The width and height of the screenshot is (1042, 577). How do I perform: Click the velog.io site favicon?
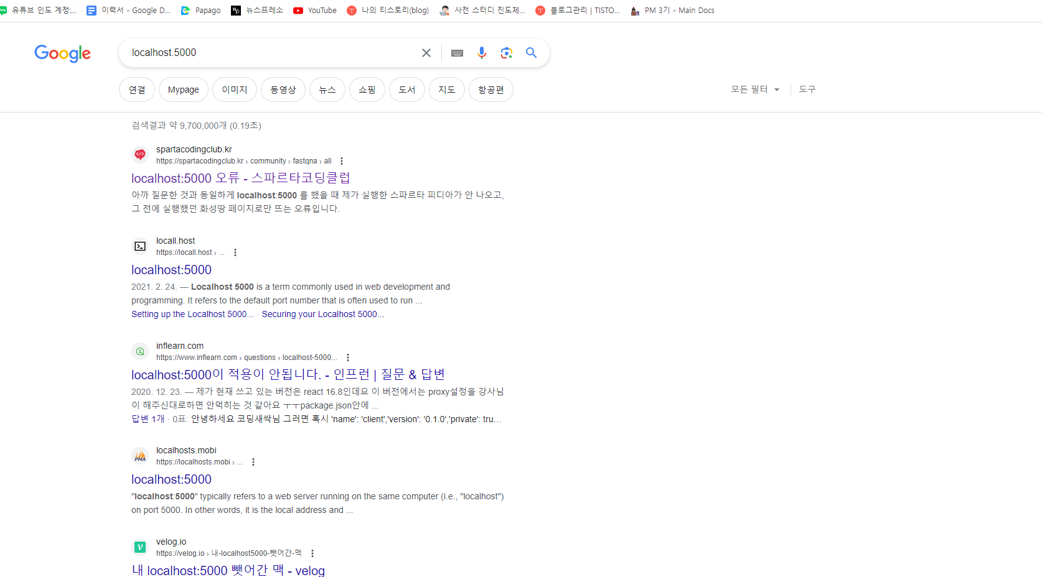click(140, 547)
